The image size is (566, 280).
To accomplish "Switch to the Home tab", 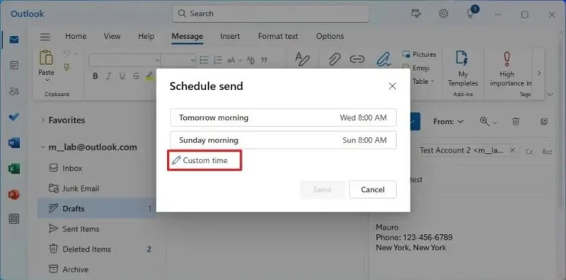I will [x=76, y=37].
